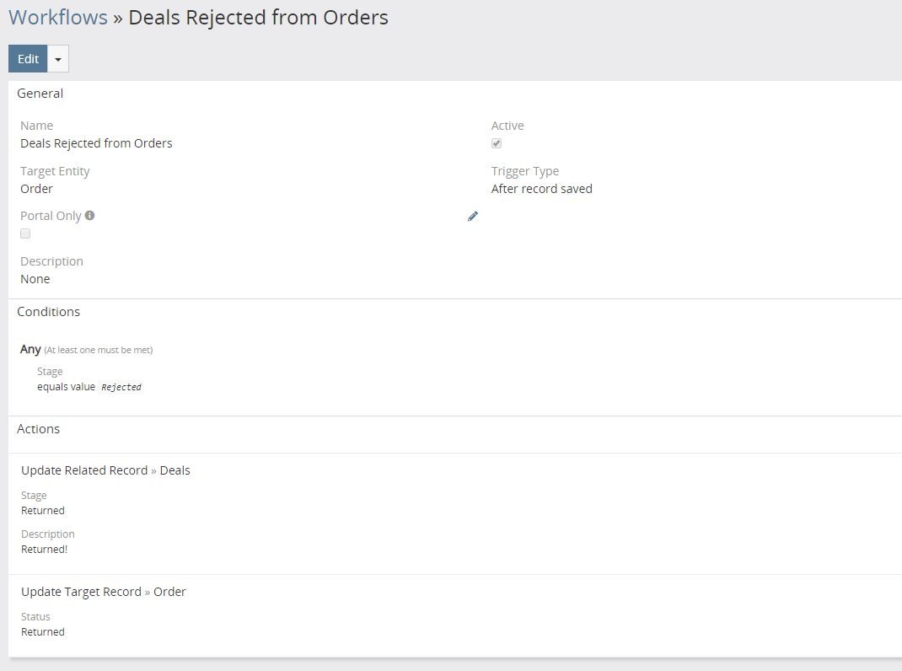Image resolution: width=902 pixels, height=671 pixels.
Task: Click the "Returned!" description value
Action: pyautogui.click(x=44, y=550)
